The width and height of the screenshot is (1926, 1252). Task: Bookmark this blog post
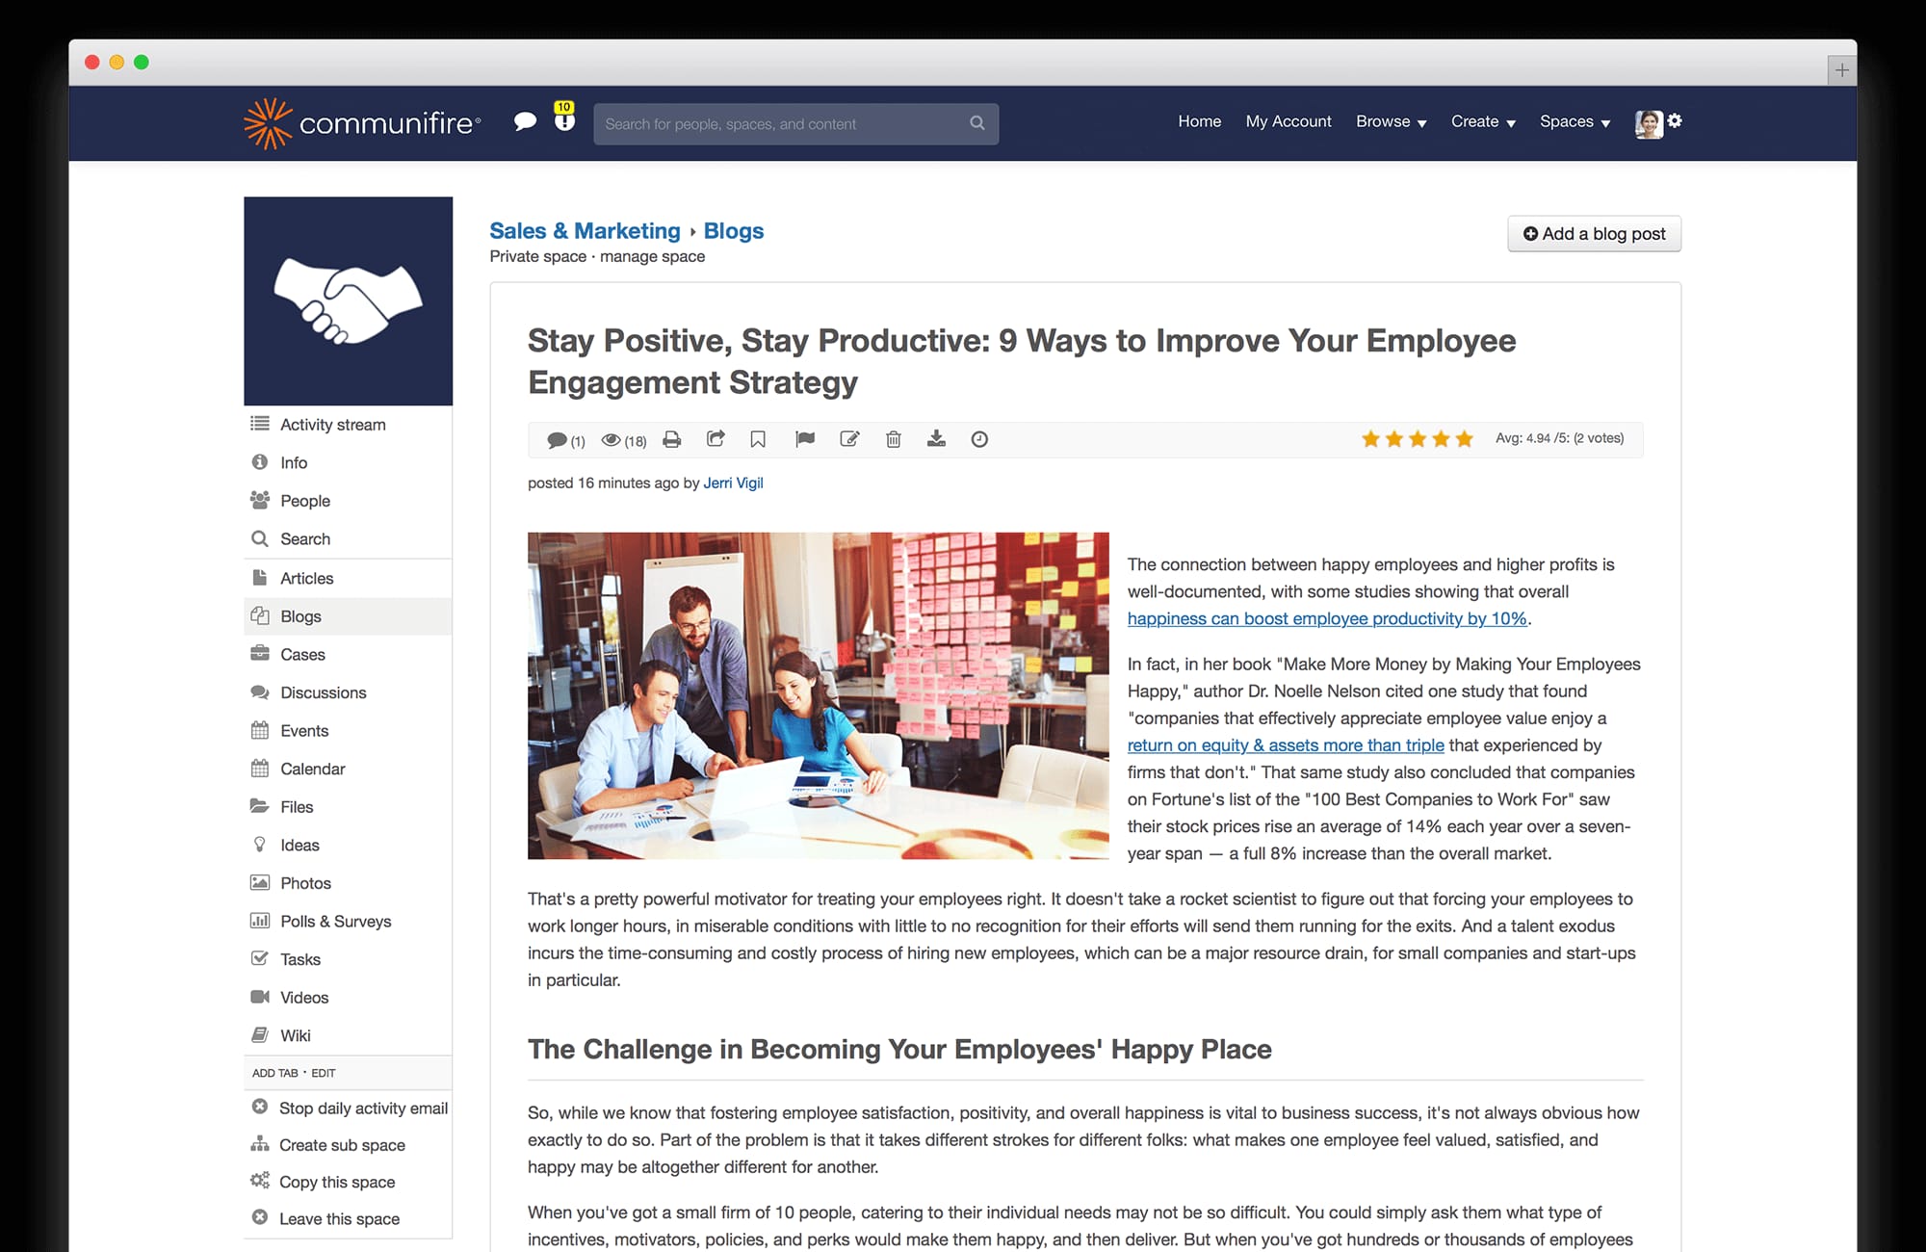pyautogui.click(x=758, y=439)
